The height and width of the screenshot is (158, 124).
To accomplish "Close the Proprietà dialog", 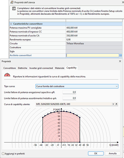I will coord(120,61).
